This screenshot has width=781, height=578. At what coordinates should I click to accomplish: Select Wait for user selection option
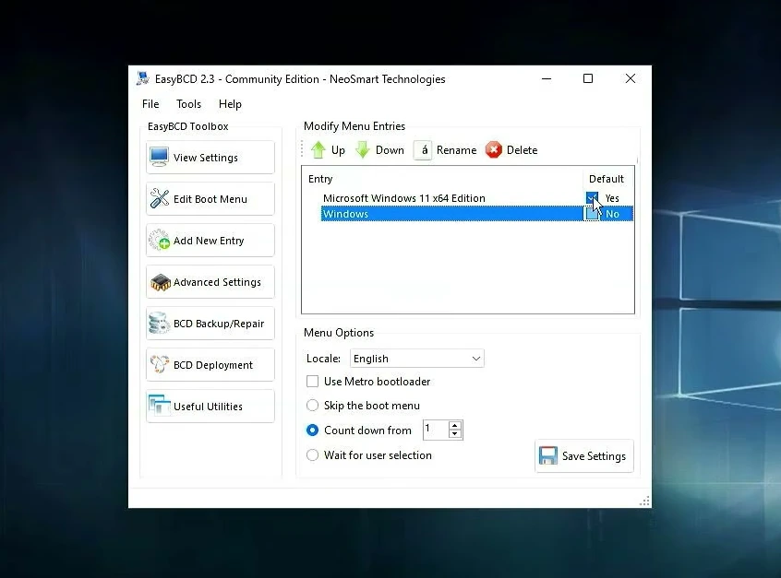(x=312, y=455)
